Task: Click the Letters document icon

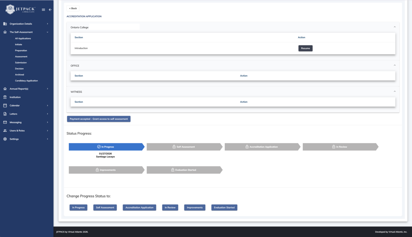Action: (5, 114)
